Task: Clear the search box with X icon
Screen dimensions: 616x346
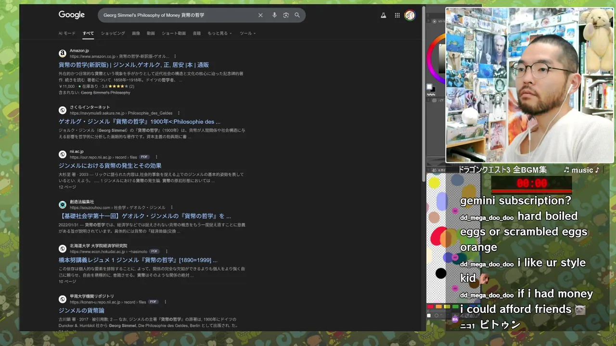Action: (x=260, y=15)
